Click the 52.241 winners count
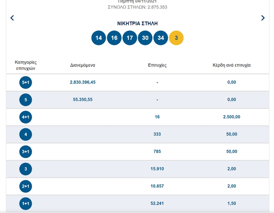The image size is (274, 213). pos(157,203)
